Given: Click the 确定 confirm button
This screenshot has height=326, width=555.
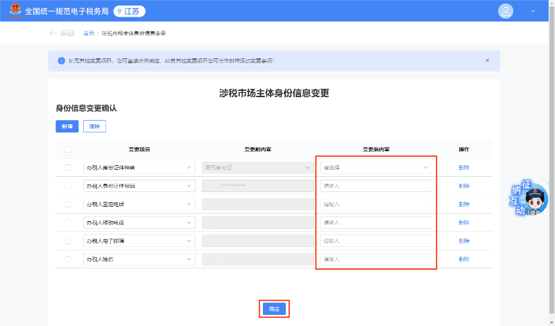Looking at the screenshot, I should point(274,309).
